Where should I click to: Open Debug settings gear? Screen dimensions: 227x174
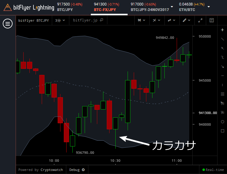pos(83,170)
